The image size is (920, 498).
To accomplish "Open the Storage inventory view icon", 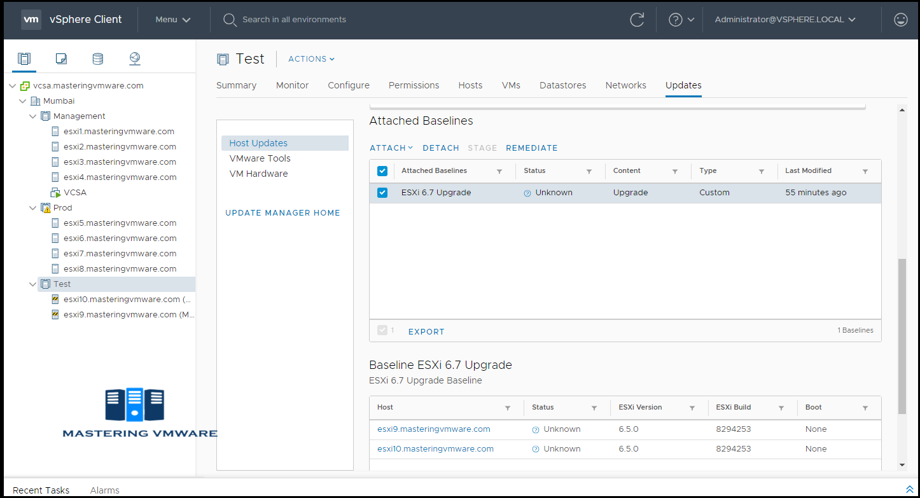I will click(97, 59).
